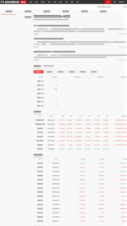Open the news headline mentioning CPI
127x226 pixels.
(x=55, y=52)
